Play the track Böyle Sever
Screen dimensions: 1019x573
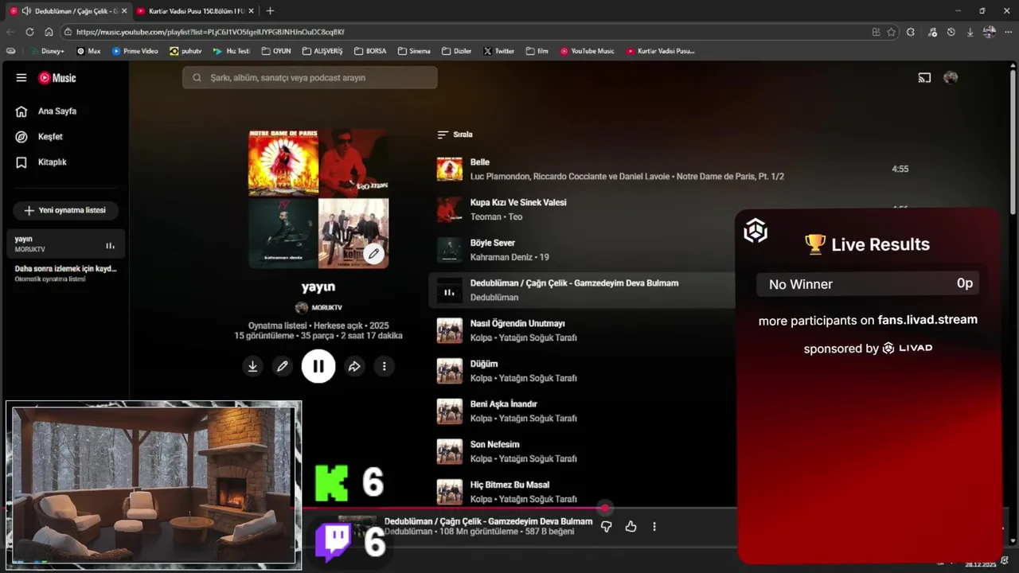click(493, 244)
